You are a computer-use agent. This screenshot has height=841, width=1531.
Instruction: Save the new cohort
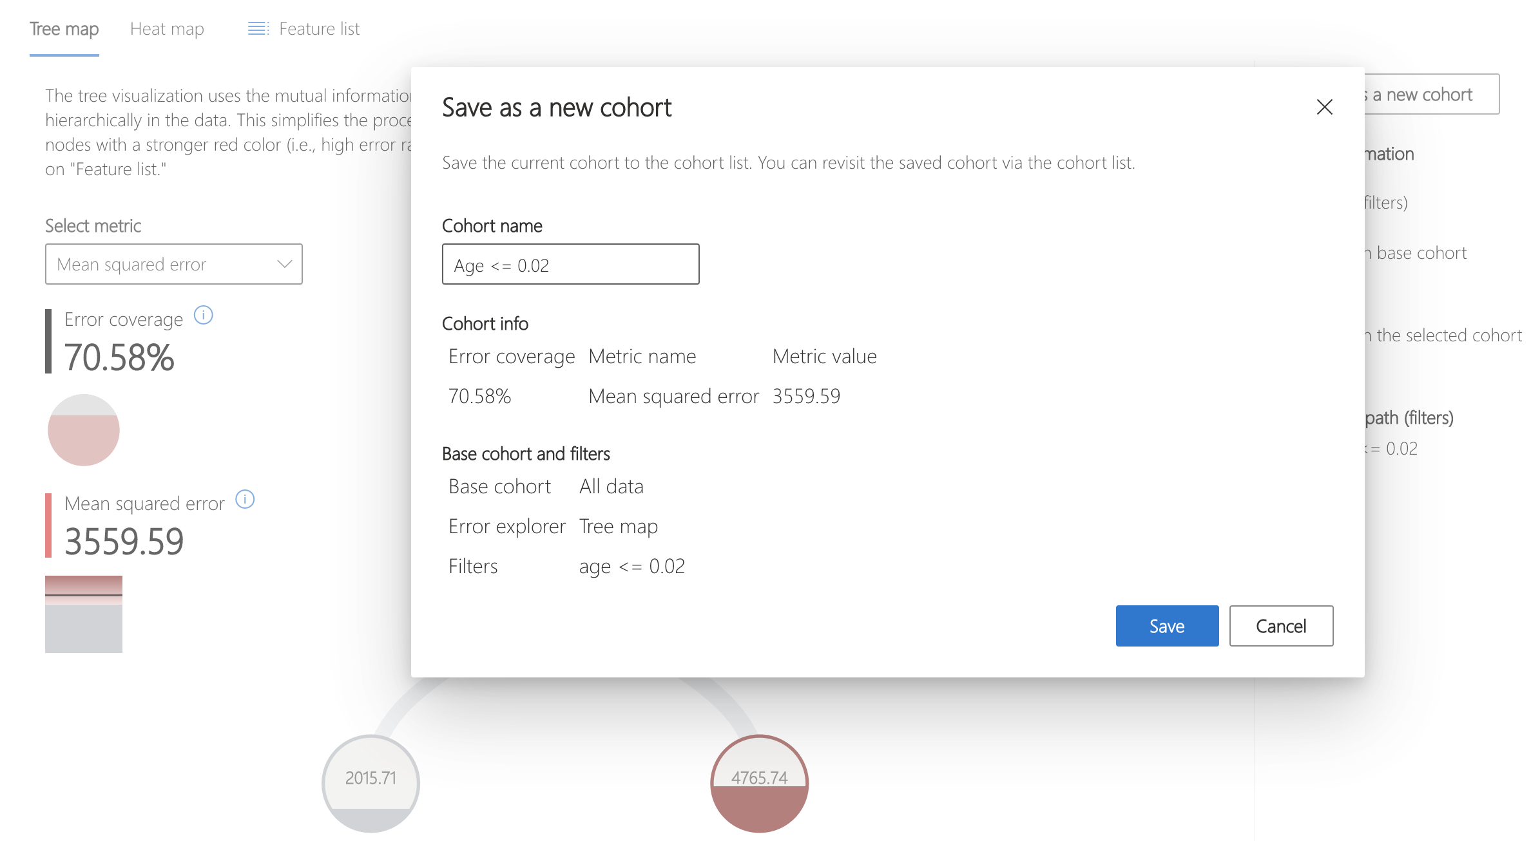(x=1167, y=626)
